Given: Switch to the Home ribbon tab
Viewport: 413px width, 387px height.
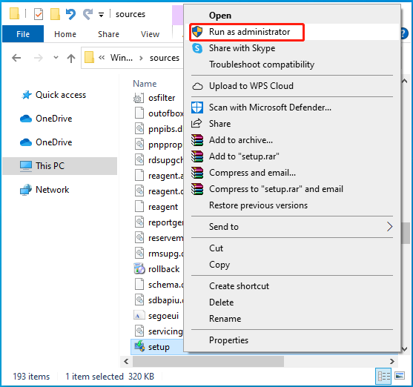Looking at the screenshot, I should pos(65,34).
